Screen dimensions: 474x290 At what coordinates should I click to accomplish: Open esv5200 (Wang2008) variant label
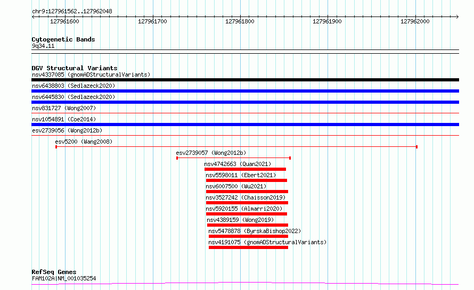(x=84, y=142)
